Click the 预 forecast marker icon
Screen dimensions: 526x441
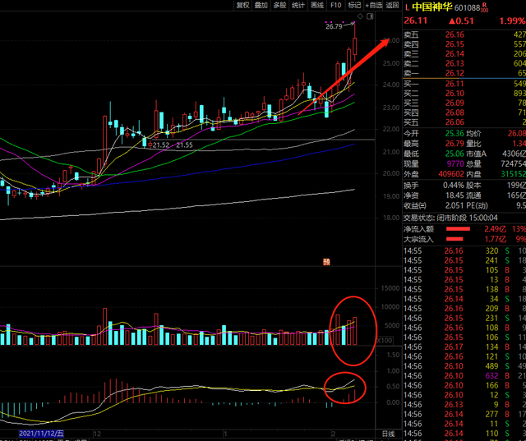coord(326,263)
